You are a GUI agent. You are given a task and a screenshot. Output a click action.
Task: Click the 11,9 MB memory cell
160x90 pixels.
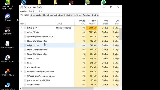pos(92,72)
